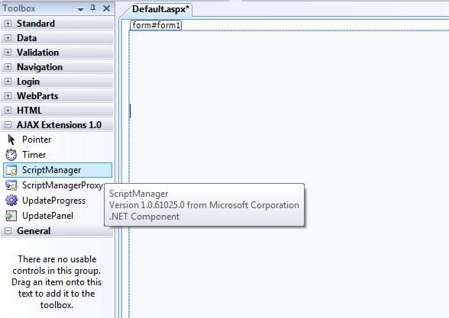Select the UpdateProgress item label
This screenshot has height=318, width=449.
tap(53, 201)
